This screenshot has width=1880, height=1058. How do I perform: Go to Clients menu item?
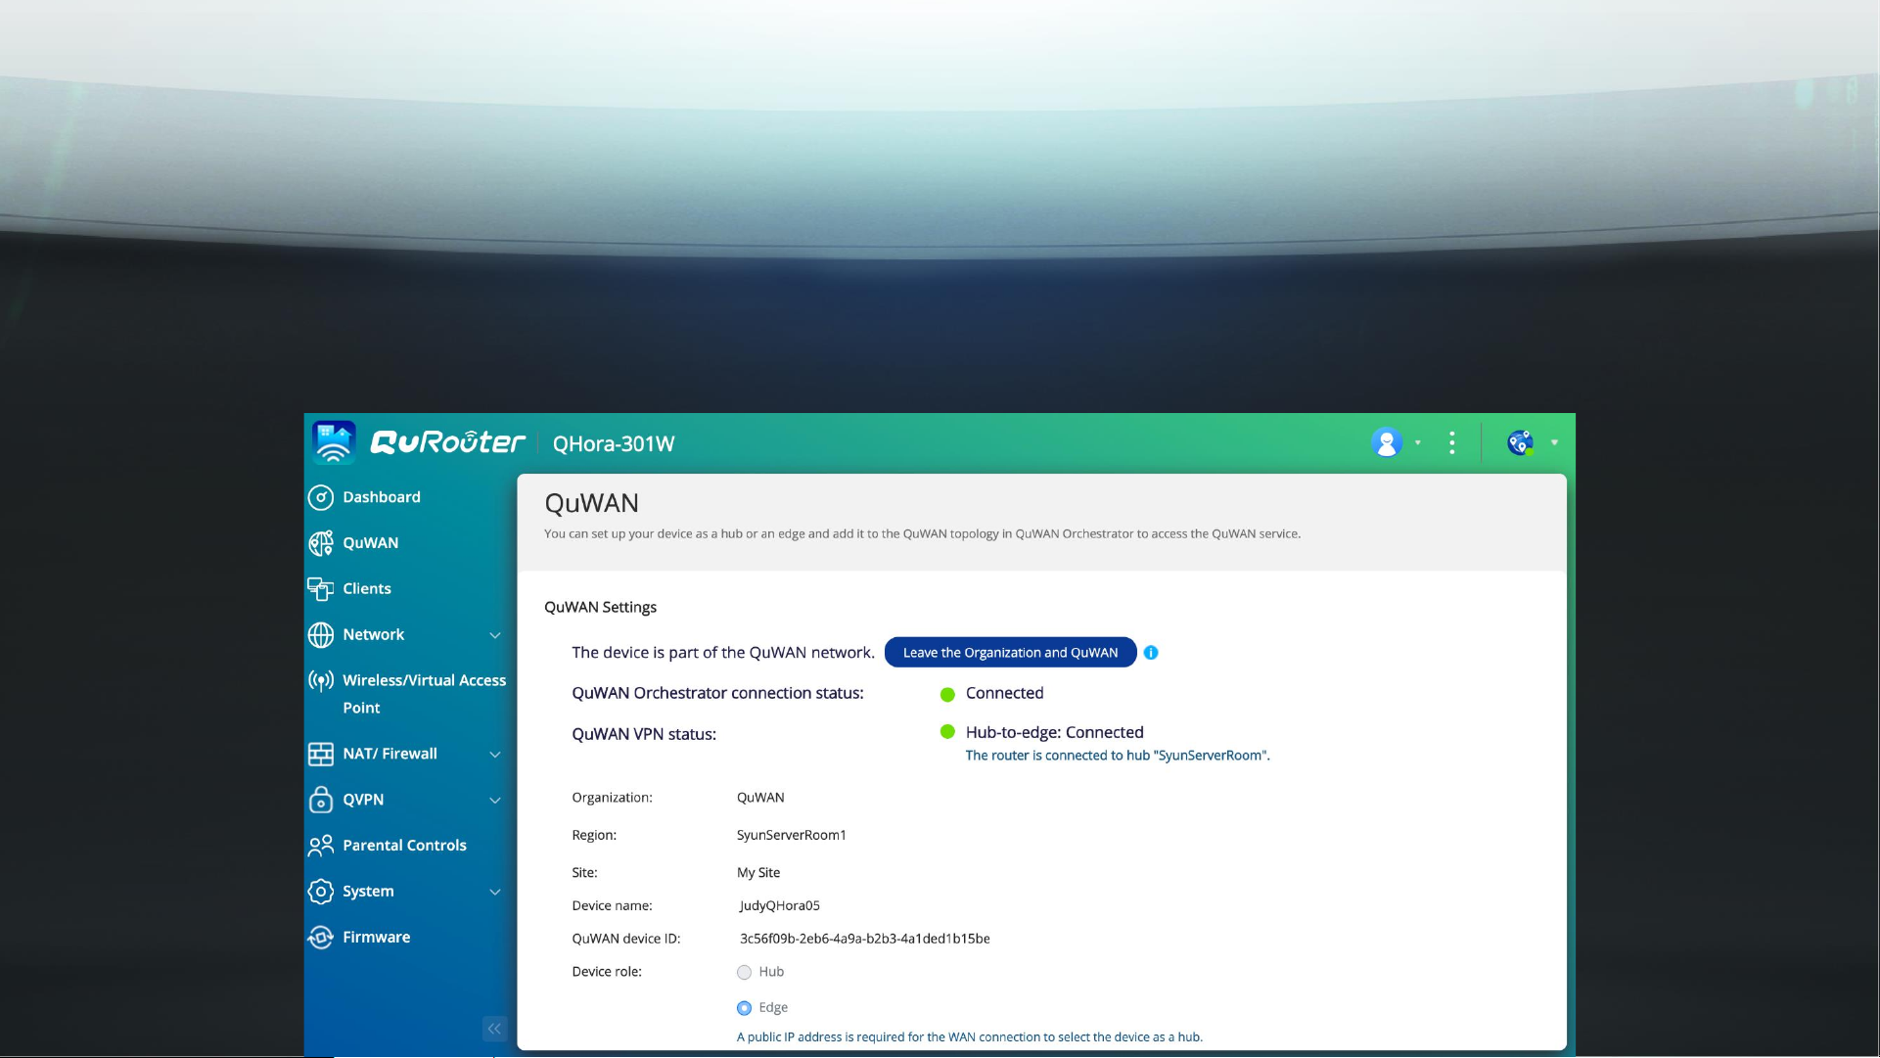click(367, 588)
